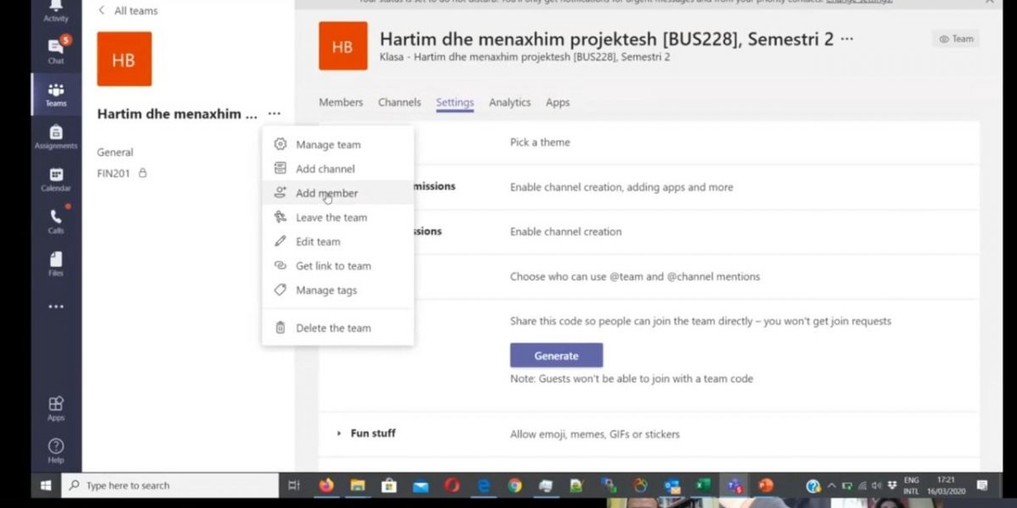Click the taskbar search box
Viewport: 1017px width, 508px height.
click(171, 485)
